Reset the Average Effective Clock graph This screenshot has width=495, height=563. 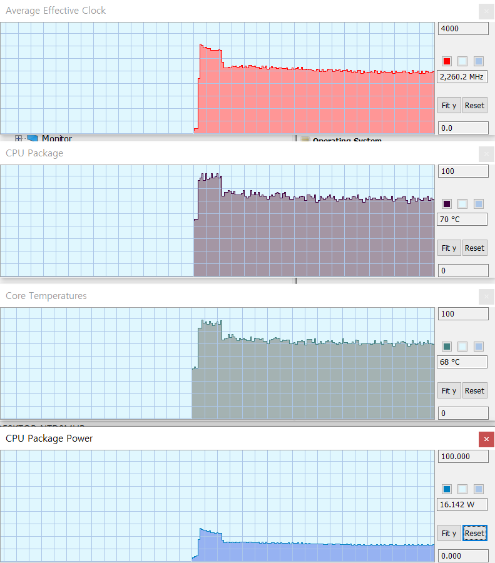point(474,106)
